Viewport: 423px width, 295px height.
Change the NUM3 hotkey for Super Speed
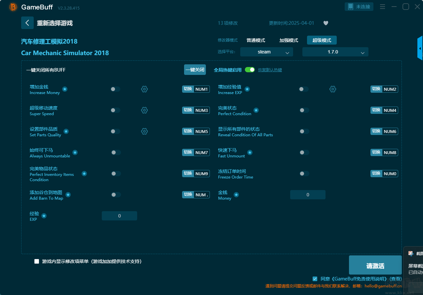click(196, 110)
